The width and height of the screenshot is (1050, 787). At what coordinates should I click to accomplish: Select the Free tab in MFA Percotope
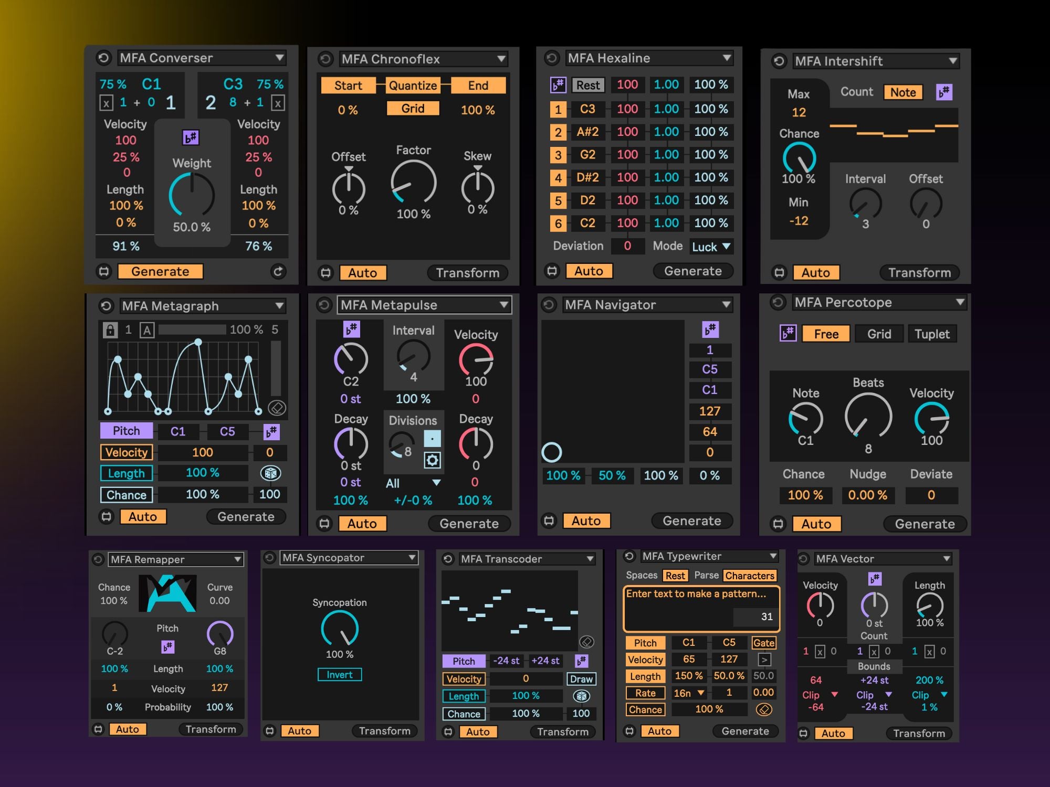point(826,334)
